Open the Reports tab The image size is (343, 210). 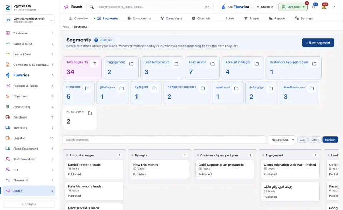277,18
